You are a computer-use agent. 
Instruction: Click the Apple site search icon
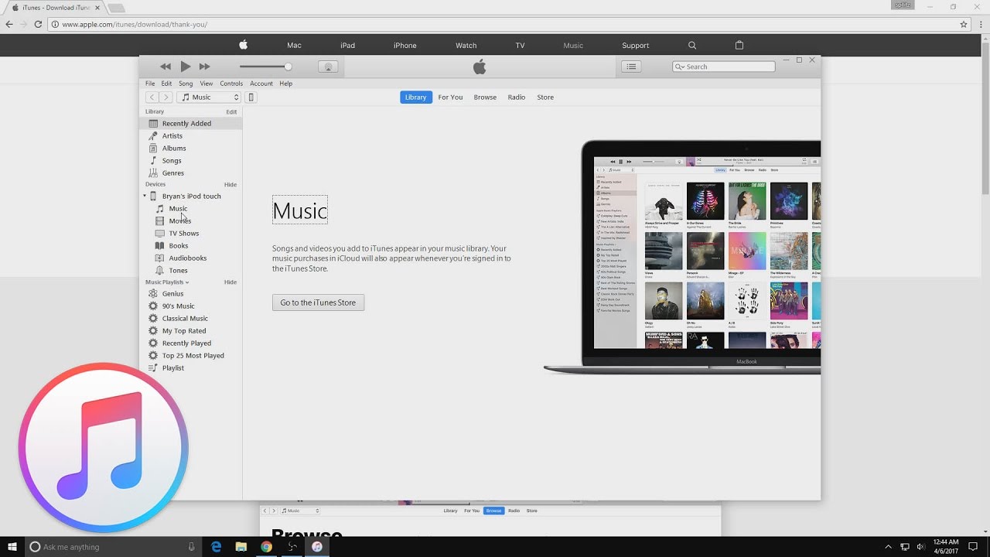pos(692,46)
